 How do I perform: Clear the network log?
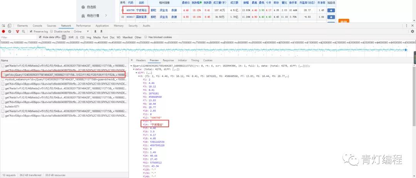pyautogui.click(x=10, y=31)
